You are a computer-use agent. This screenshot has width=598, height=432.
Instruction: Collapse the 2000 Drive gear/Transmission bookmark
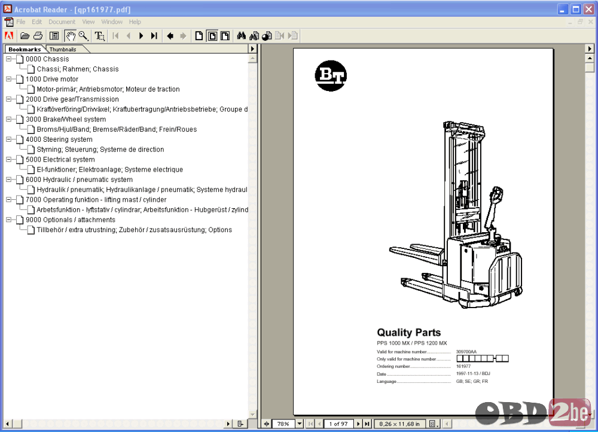click(9, 99)
